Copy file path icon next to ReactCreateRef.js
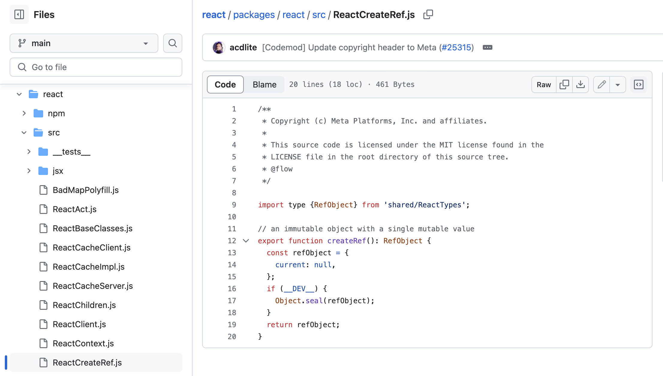Screen dimensions: 663x376 pyautogui.click(x=428, y=14)
